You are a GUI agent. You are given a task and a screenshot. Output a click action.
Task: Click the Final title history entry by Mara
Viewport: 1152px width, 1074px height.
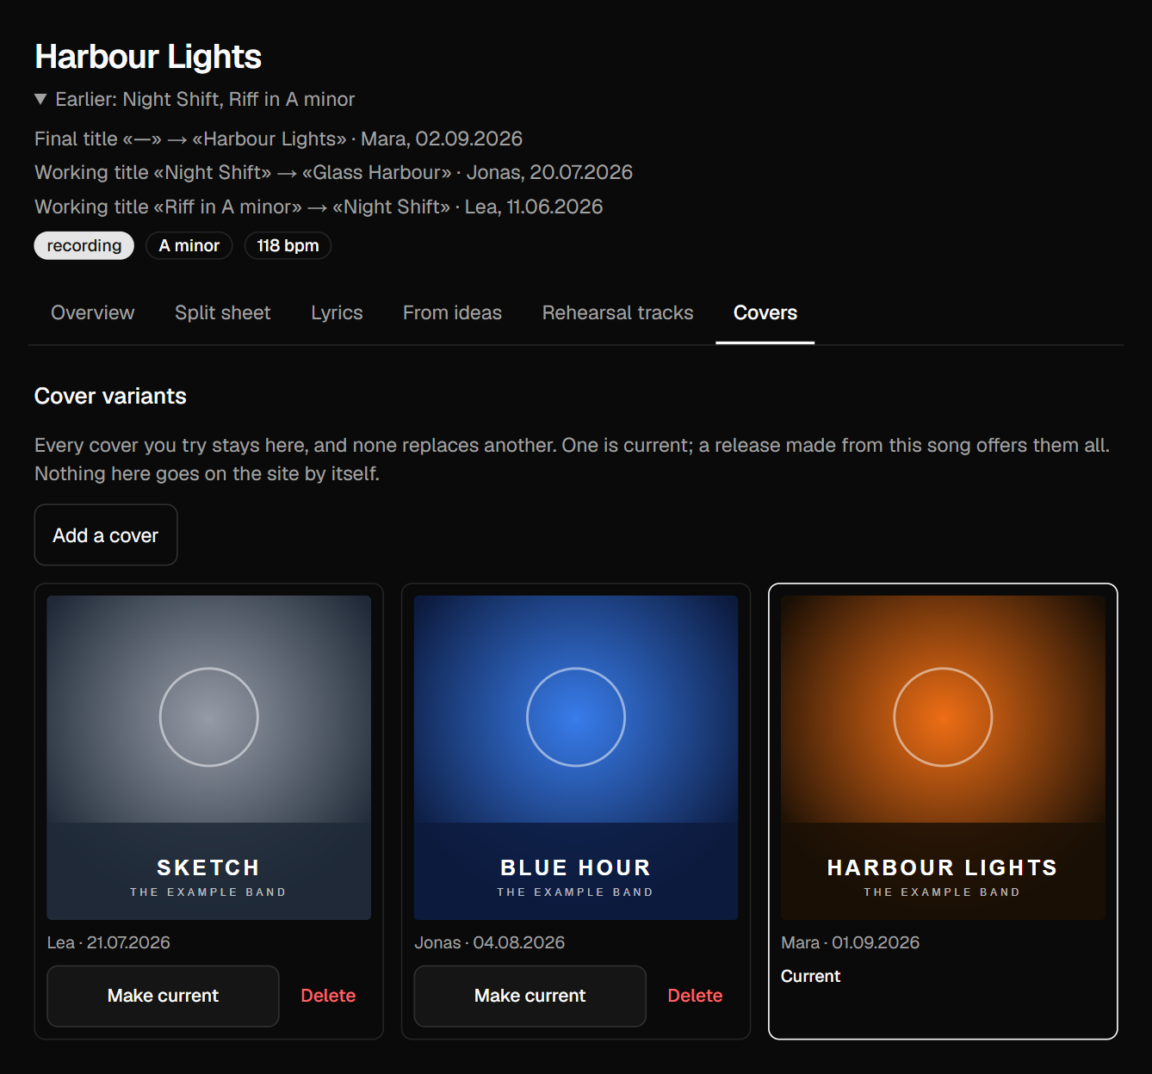click(279, 139)
